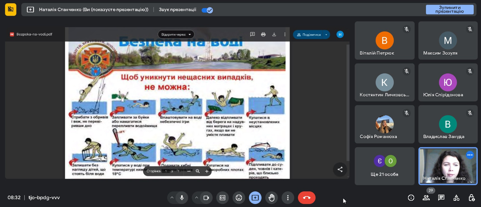Select Софія Романюха participant tile

point(384,124)
